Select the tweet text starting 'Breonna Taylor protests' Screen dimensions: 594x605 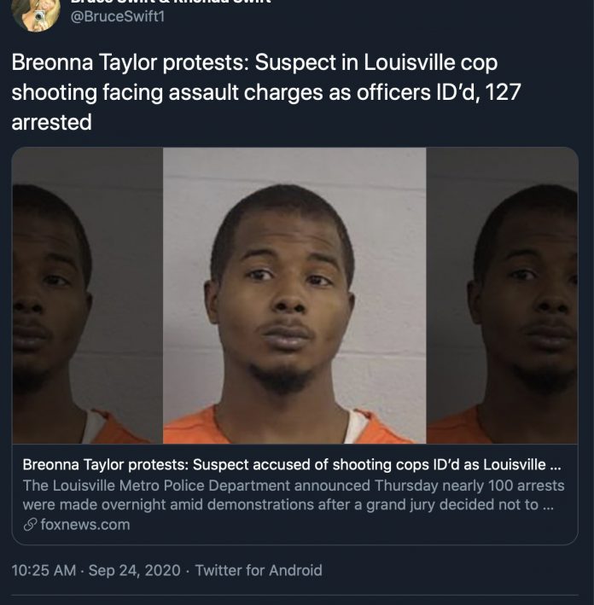266,92
